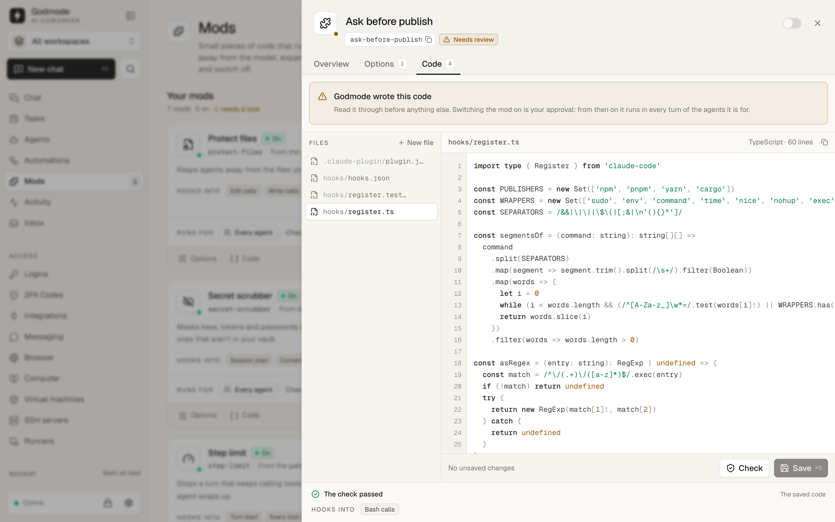Open the All workspaces dropdown
835x522 pixels.
(x=73, y=41)
